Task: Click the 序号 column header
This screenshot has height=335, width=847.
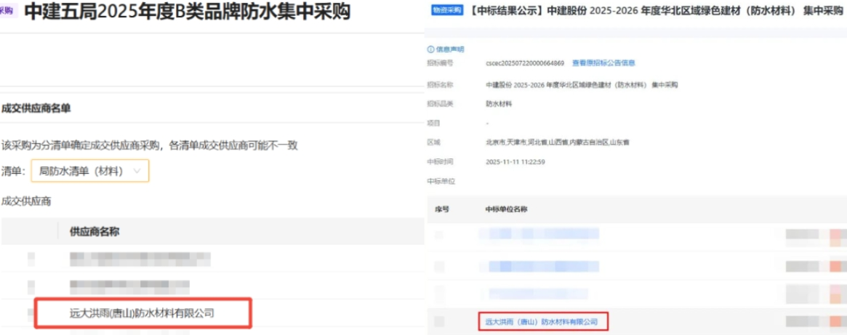Action: tap(442, 209)
